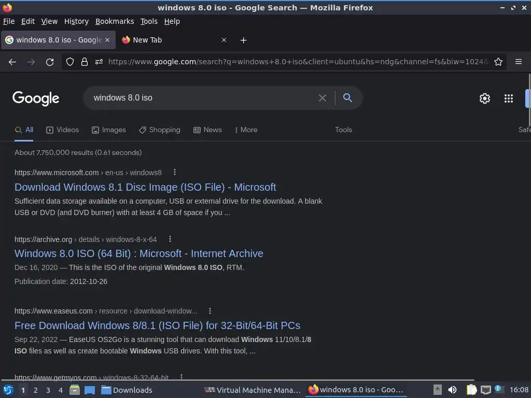Switch to the New Tab tab
The image size is (531, 398).
(x=174, y=40)
